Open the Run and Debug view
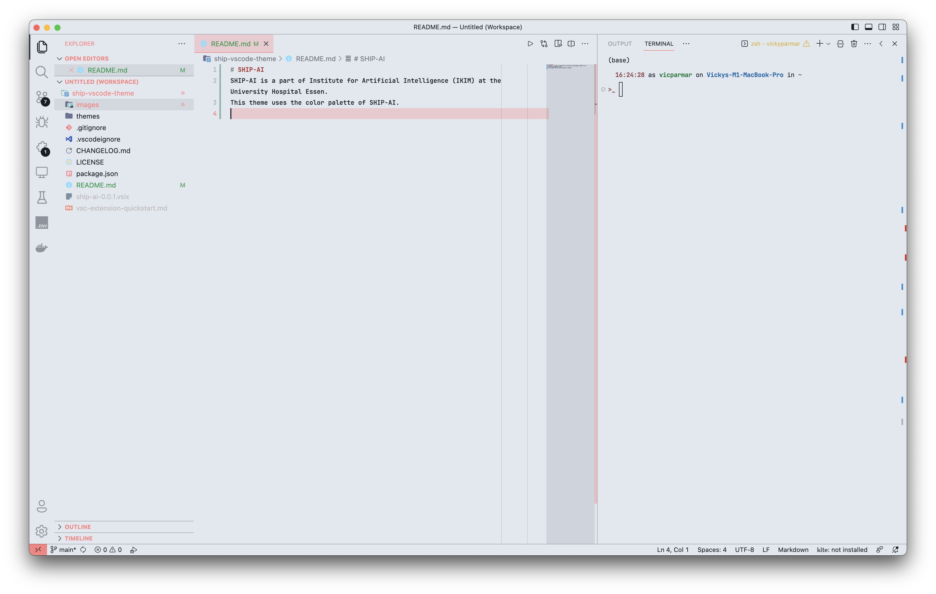Screen dimensions: 936x594 pyautogui.click(x=42, y=122)
